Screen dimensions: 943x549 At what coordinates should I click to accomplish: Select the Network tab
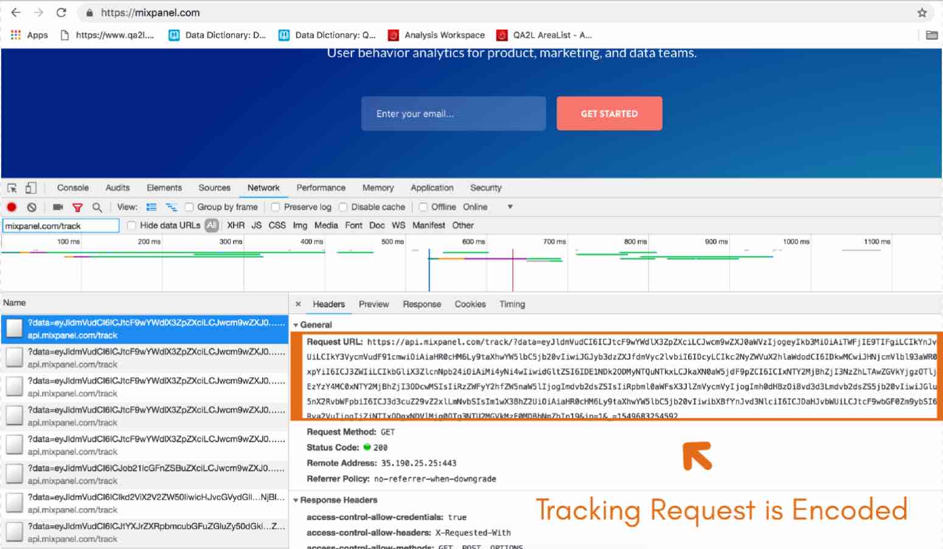click(x=263, y=188)
